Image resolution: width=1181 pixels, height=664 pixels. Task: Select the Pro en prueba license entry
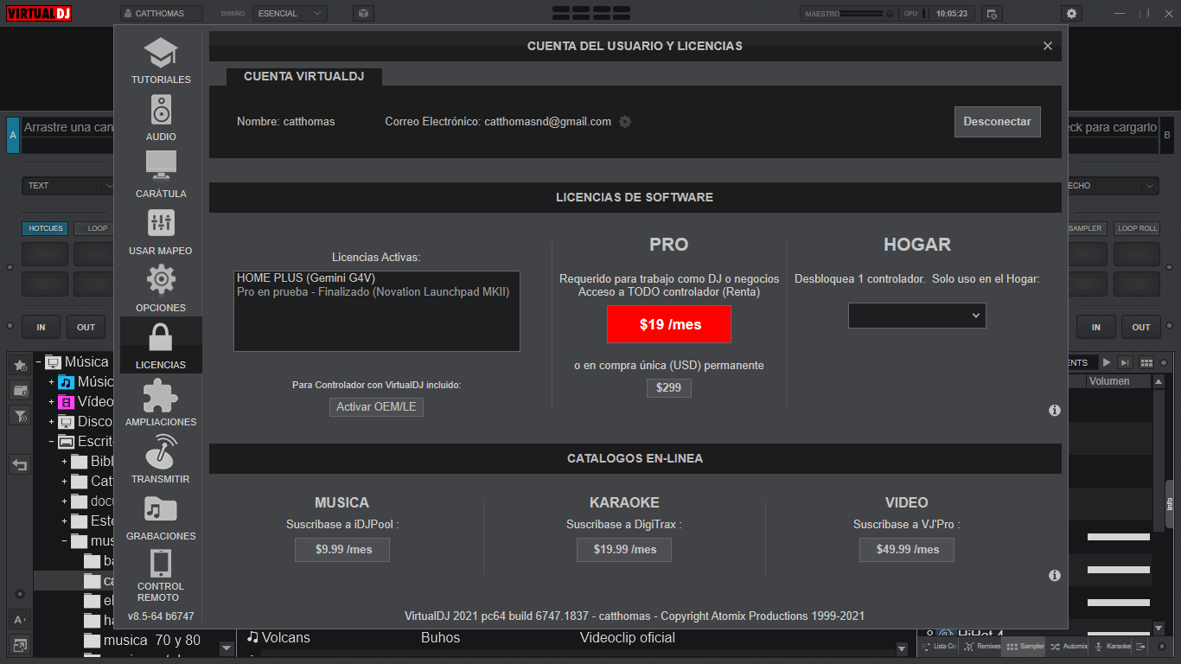(373, 292)
